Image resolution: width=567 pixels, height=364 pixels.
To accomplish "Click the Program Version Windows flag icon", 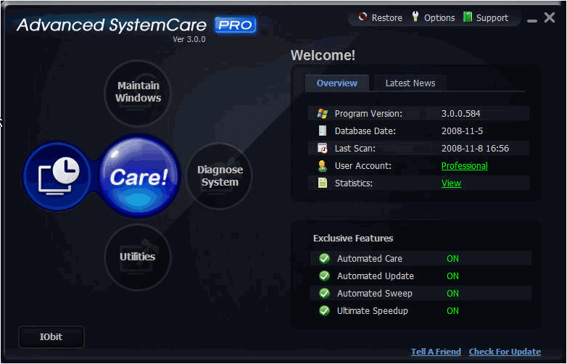I will (322, 114).
